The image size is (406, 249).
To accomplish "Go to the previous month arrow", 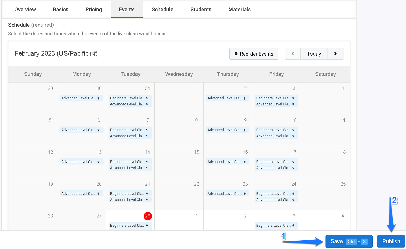I will pyautogui.click(x=292, y=54).
